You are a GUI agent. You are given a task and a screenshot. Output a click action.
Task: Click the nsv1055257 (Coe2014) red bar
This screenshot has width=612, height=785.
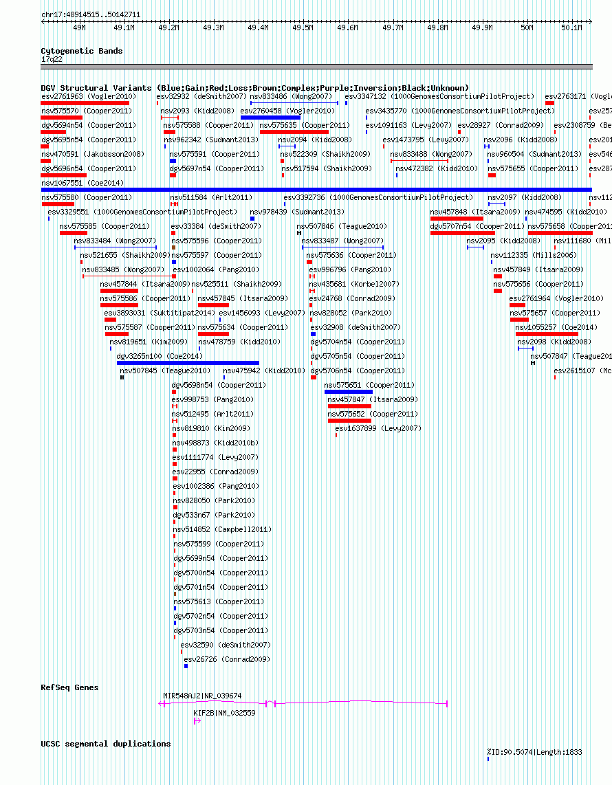point(547,334)
